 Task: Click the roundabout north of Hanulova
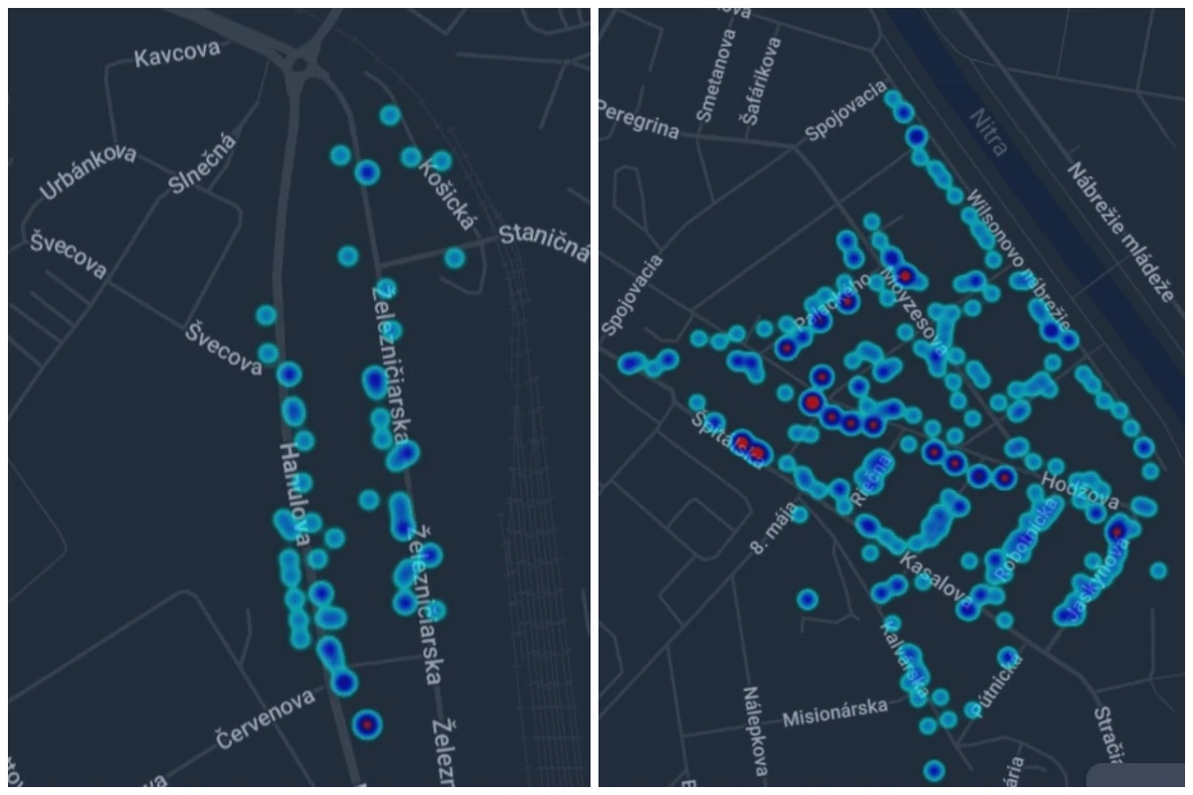pyautogui.click(x=299, y=68)
